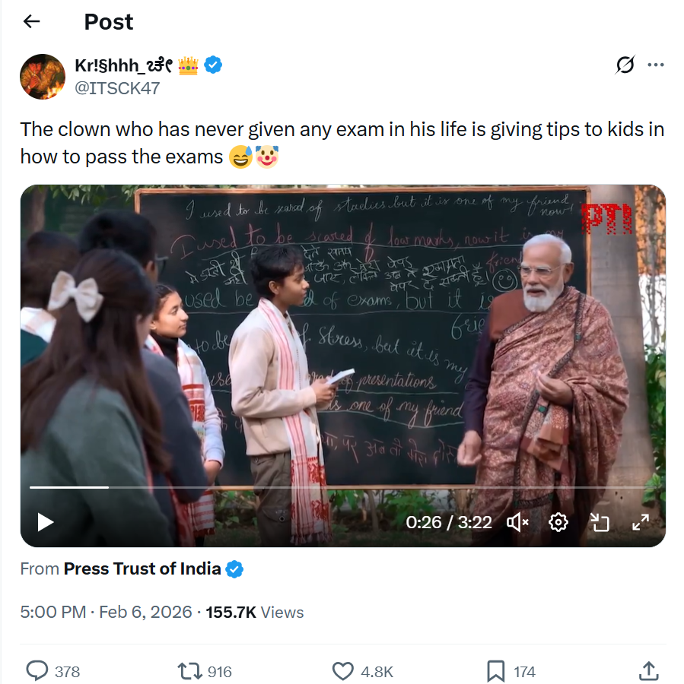Open Press Trust of India profile link
Screen dimensions: 684x684
[x=142, y=568]
